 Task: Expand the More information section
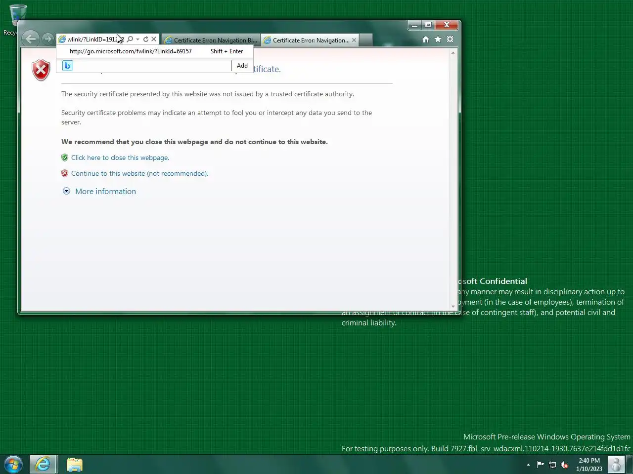pos(66,191)
